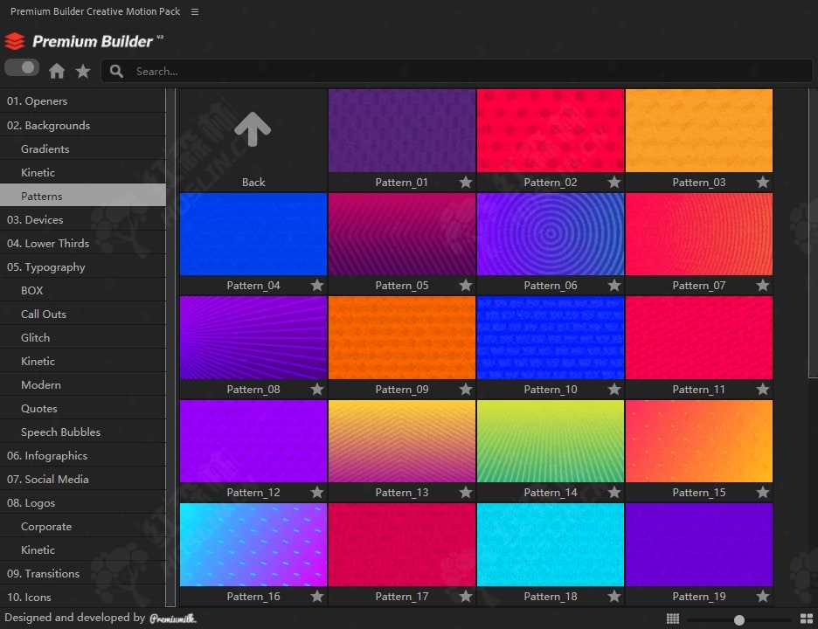Open the Speech Bubbles subcategory
Image resolution: width=818 pixels, height=629 pixels.
pos(83,432)
